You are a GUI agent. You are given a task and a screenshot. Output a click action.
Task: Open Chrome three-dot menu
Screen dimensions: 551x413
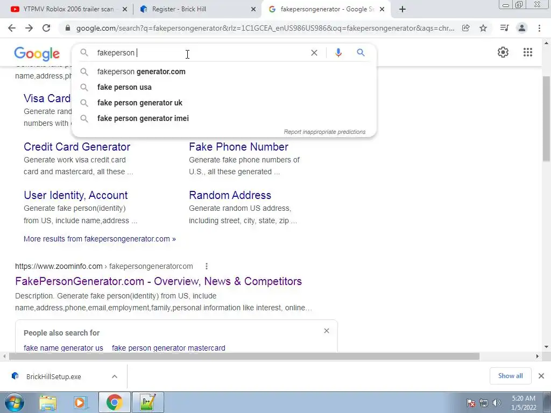click(539, 28)
